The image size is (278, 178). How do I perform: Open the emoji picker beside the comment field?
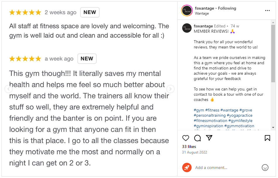click(265, 167)
